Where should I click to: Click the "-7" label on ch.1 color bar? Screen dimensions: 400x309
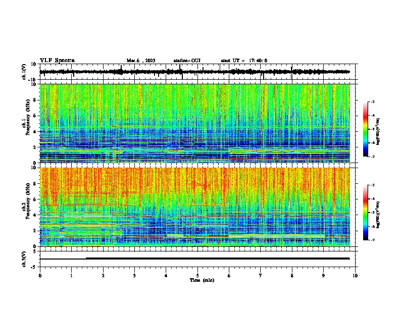coord(372,157)
